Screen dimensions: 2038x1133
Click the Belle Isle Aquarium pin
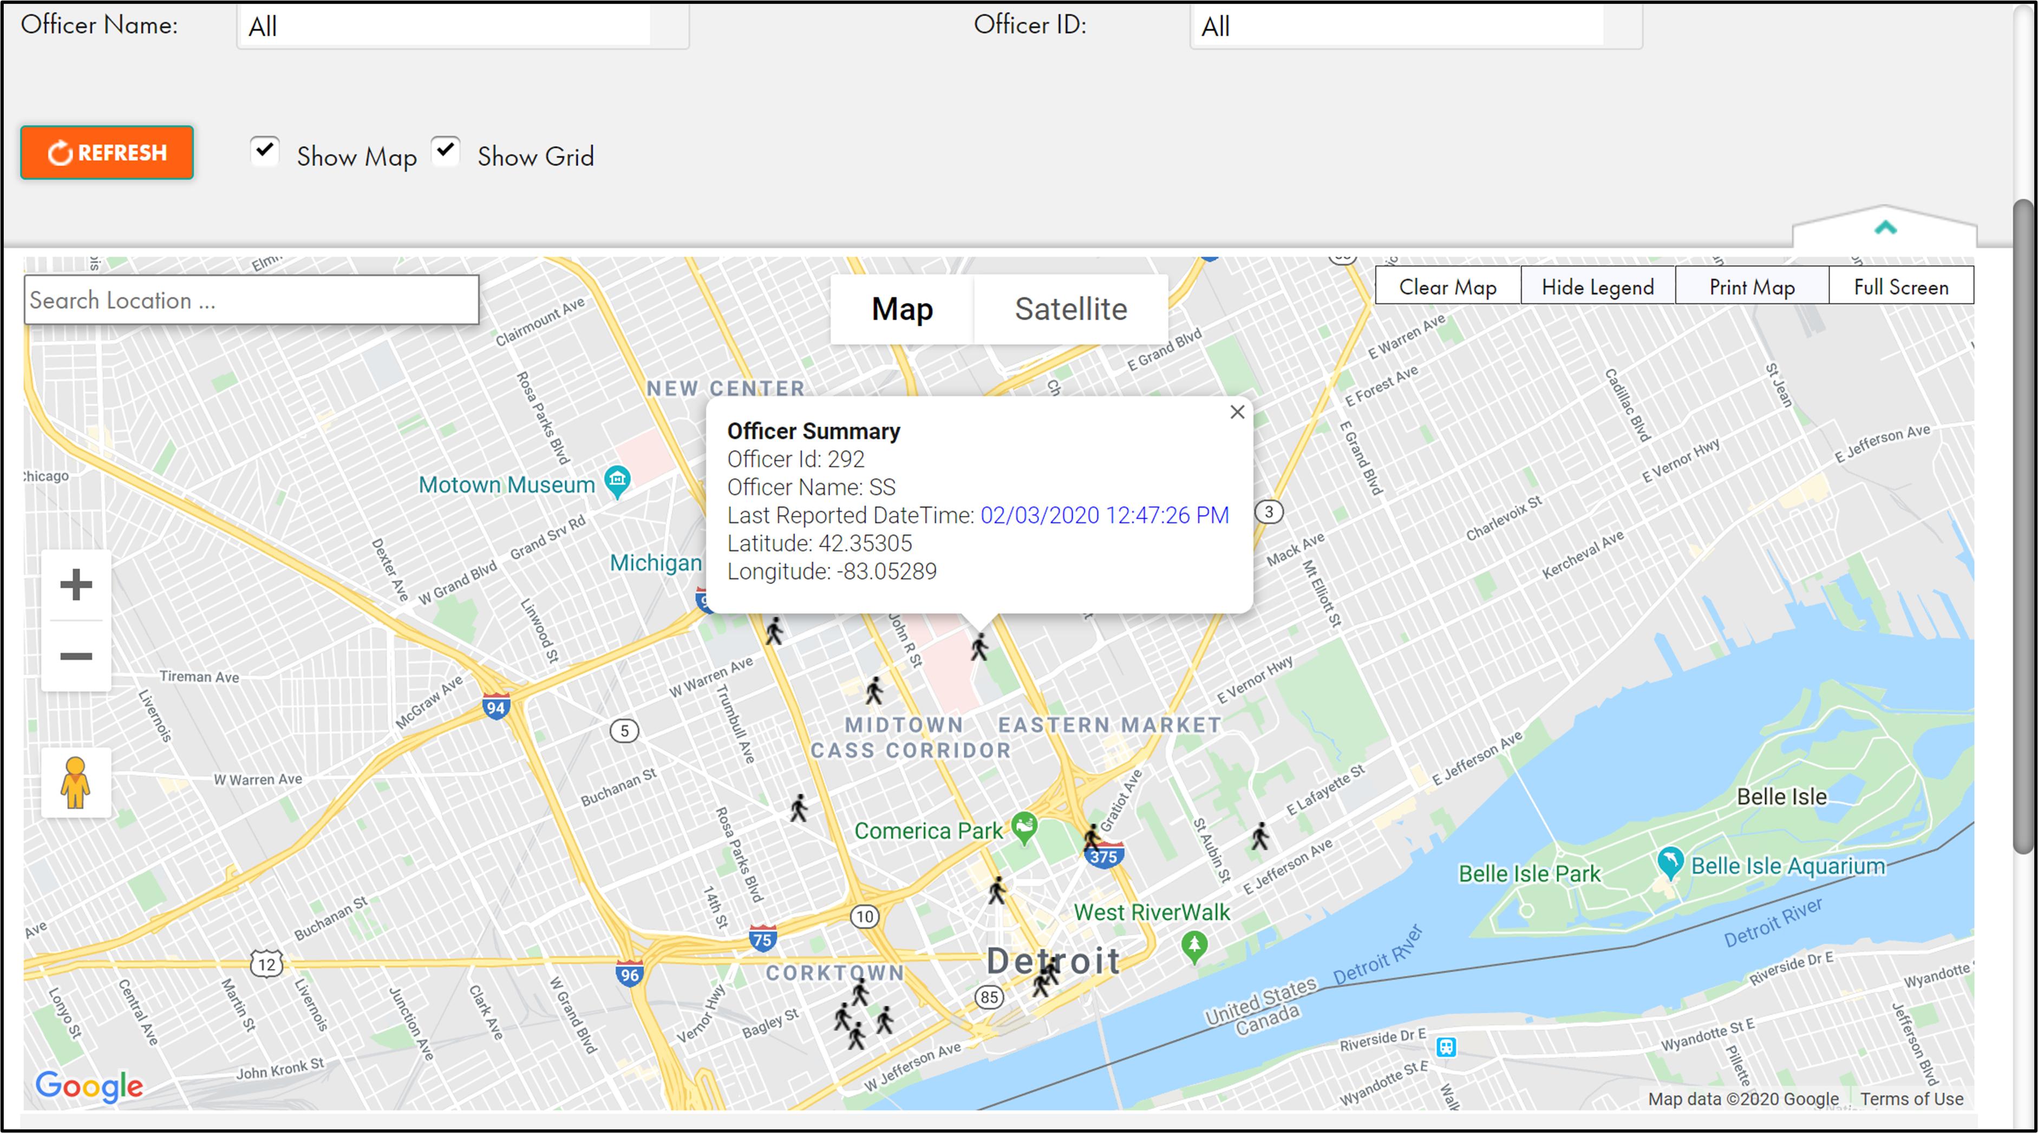[x=1669, y=863]
